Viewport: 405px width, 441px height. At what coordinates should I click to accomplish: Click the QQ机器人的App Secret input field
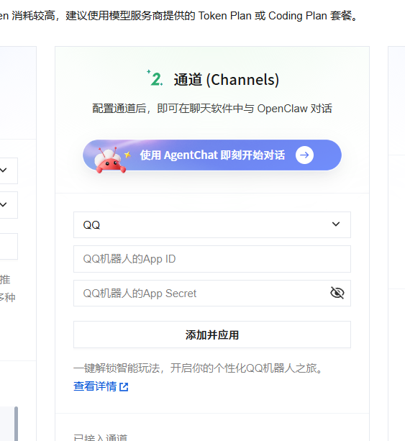click(x=212, y=293)
